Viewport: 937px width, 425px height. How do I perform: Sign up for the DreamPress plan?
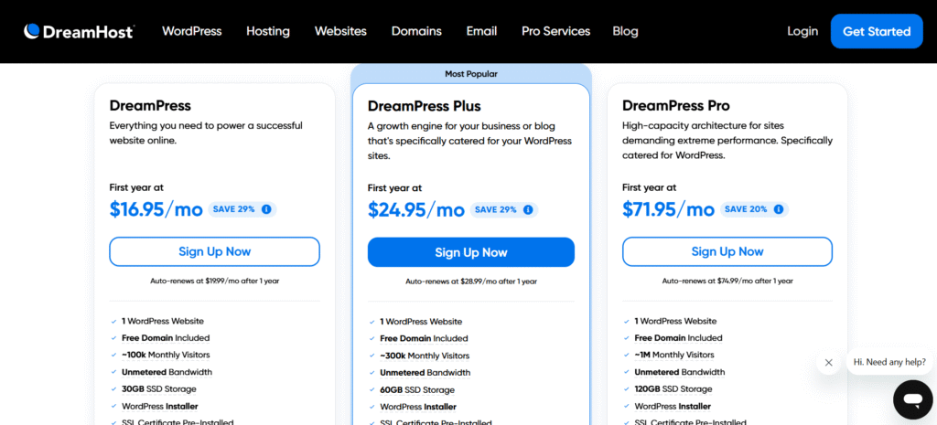(x=214, y=251)
